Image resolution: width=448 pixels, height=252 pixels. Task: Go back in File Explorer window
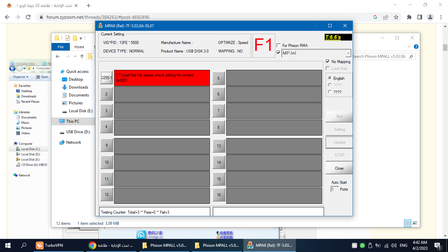tap(58, 56)
